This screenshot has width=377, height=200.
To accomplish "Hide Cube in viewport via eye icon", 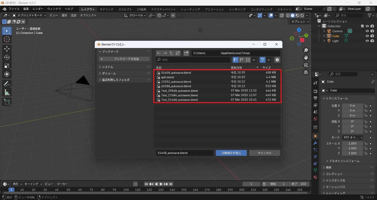I will click(x=367, y=36).
